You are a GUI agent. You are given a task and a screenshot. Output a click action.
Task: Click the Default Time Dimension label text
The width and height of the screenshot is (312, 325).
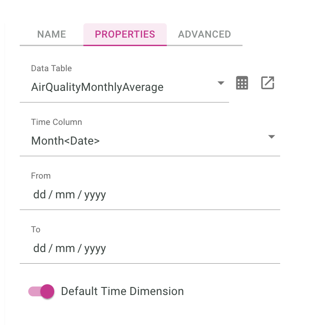click(x=122, y=291)
